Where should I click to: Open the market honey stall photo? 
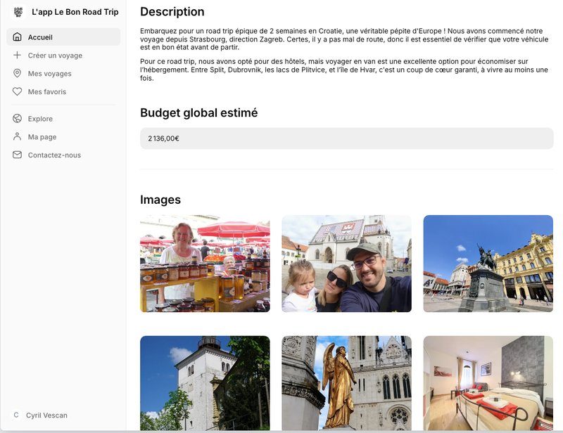205,264
